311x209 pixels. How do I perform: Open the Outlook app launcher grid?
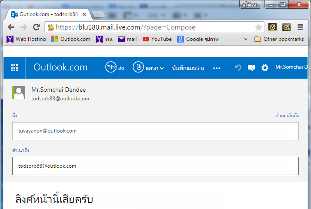coord(14,67)
